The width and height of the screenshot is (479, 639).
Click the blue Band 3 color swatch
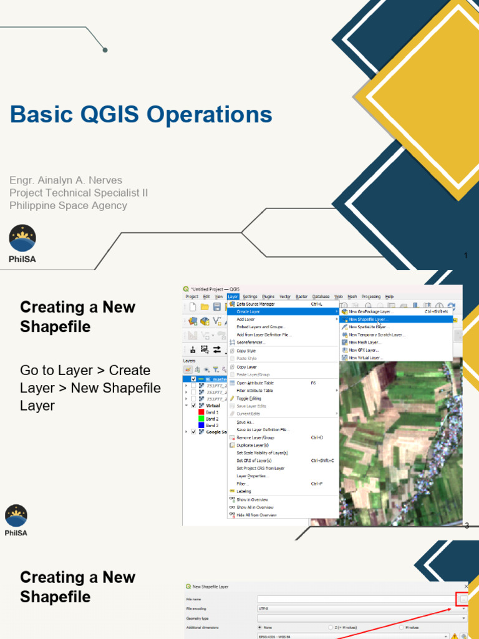click(201, 426)
